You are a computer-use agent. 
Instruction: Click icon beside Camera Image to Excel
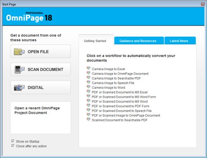pos(88,68)
